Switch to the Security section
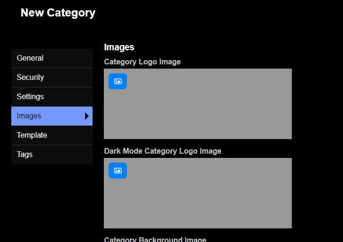Screen dimensions: 343x242 [x=52, y=78]
